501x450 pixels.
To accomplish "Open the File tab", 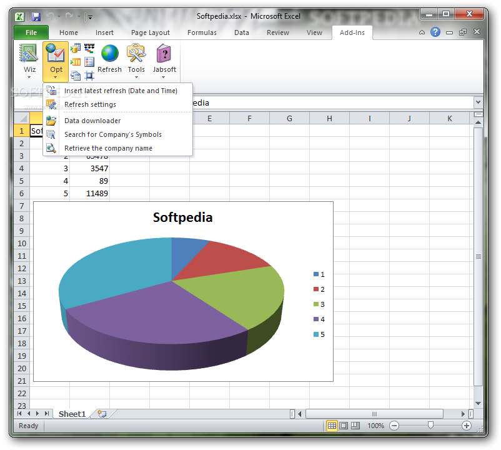I will click(x=31, y=32).
